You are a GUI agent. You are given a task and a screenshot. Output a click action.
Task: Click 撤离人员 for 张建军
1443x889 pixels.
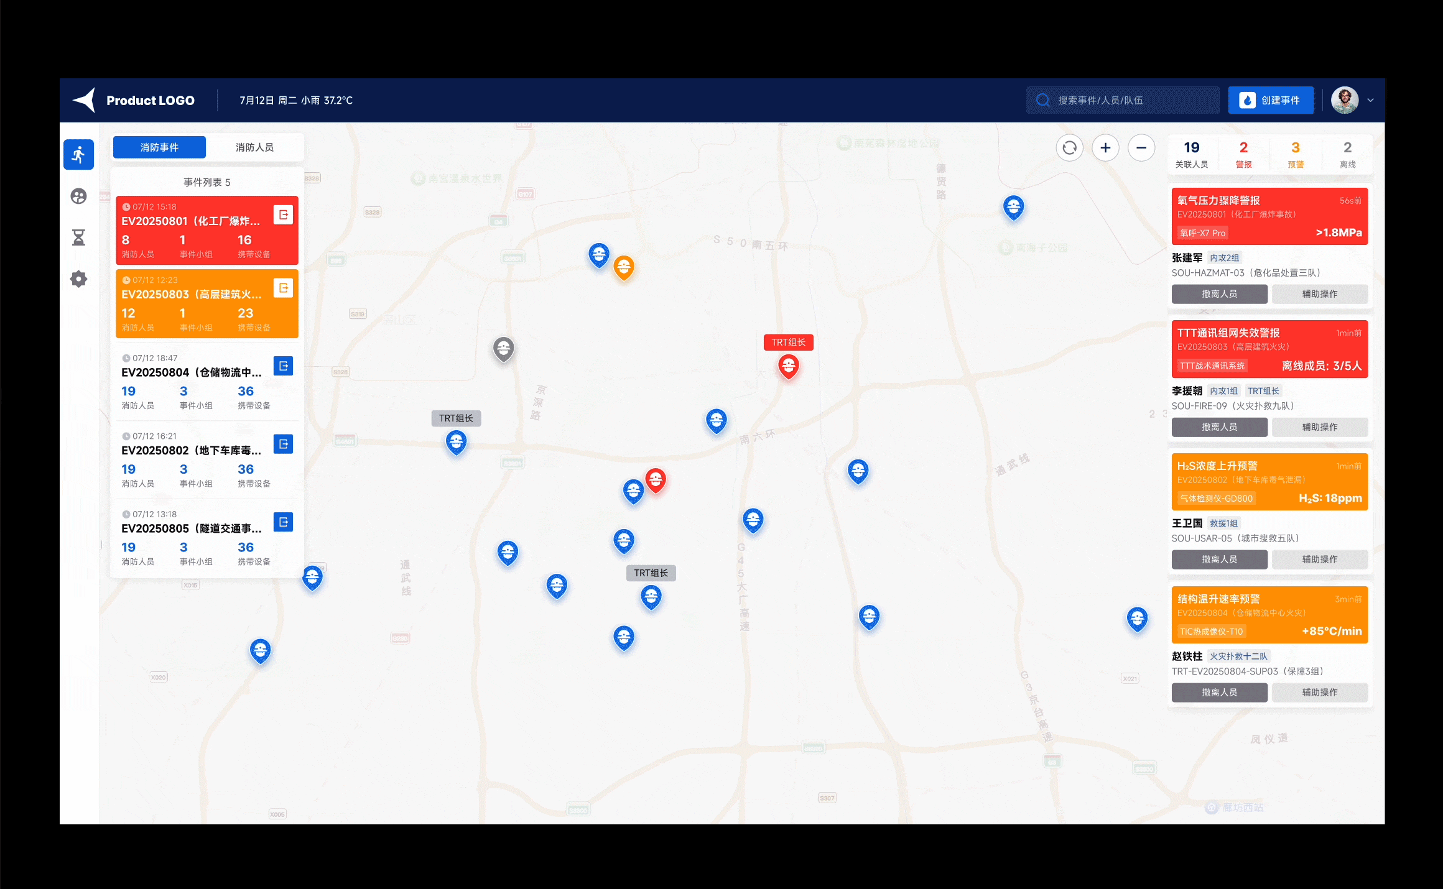pos(1219,294)
